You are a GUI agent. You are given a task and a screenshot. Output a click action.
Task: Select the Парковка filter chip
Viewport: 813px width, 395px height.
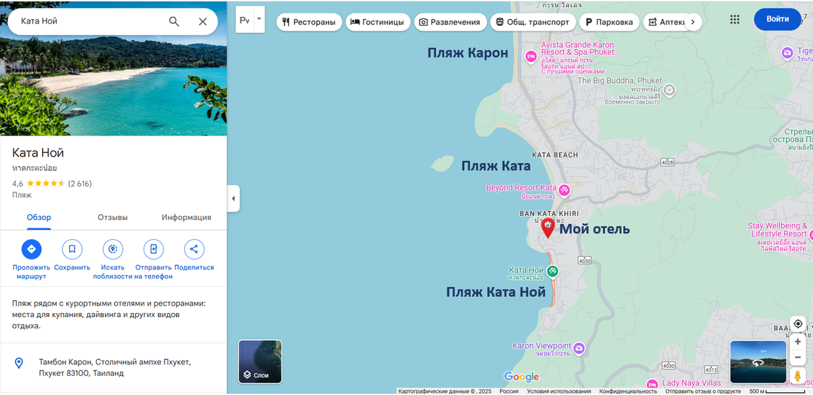[610, 22]
